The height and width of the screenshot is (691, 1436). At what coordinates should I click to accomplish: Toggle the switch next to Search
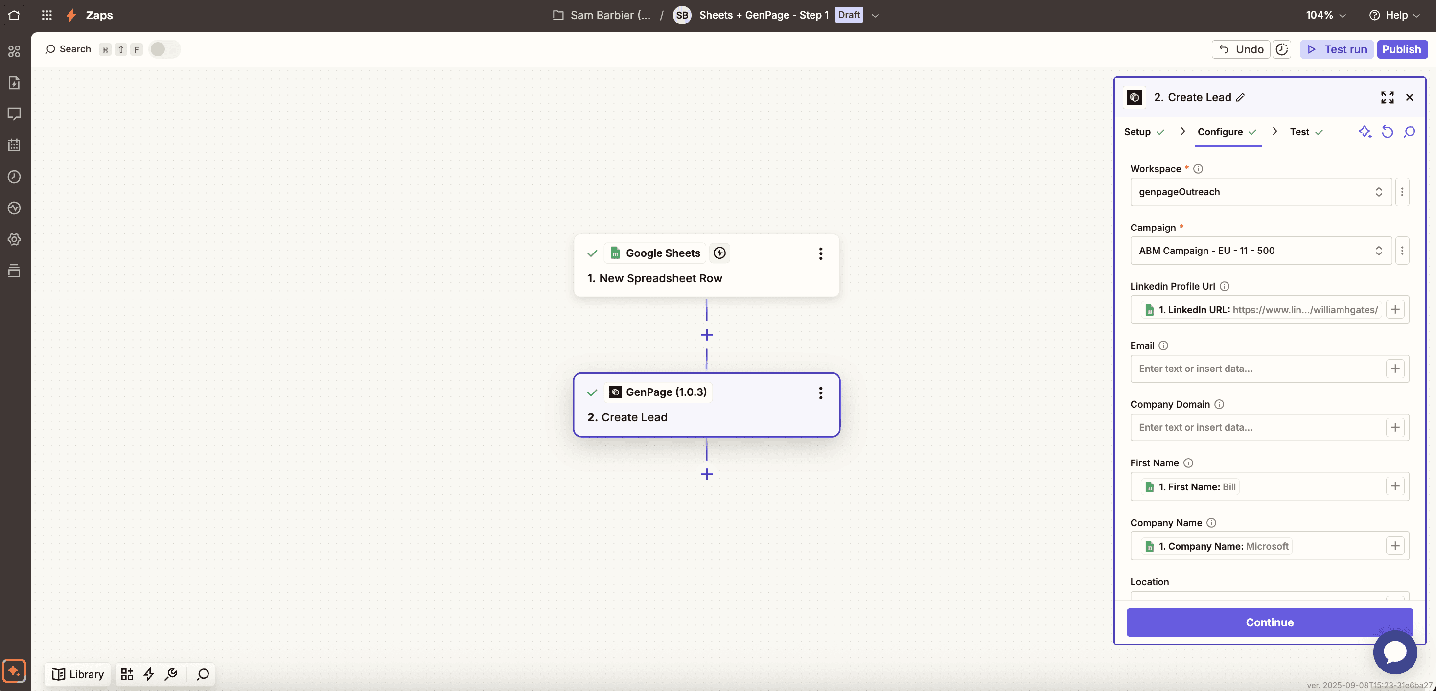coord(164,49)
